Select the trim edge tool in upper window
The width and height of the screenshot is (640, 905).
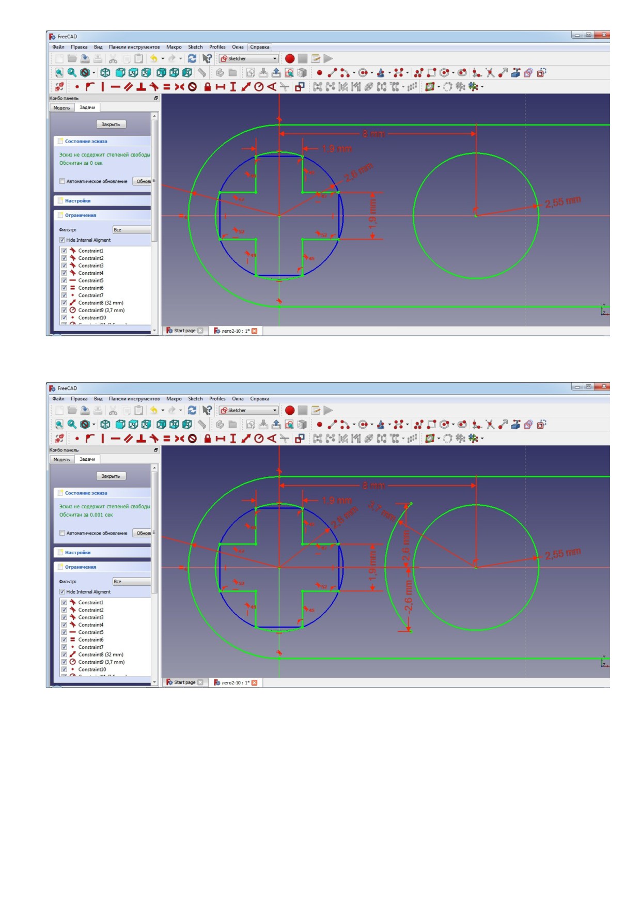click(x=490, y=73)
